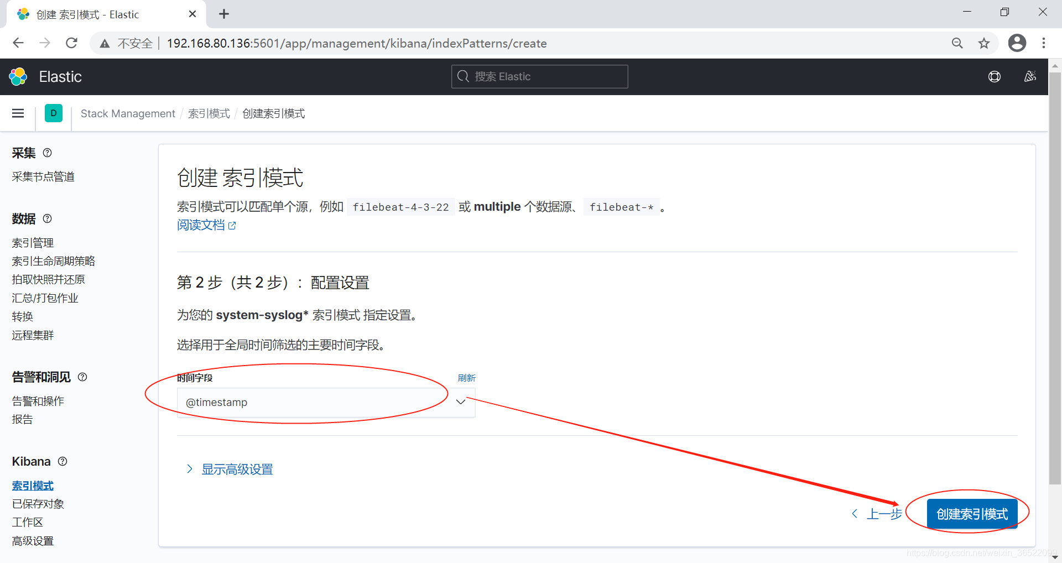Bookmark this page with the star
The width and height of the screenshot is (1062, 563).
984,43
